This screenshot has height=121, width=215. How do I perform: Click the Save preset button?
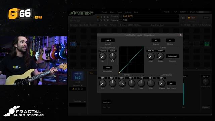(192, 18)
